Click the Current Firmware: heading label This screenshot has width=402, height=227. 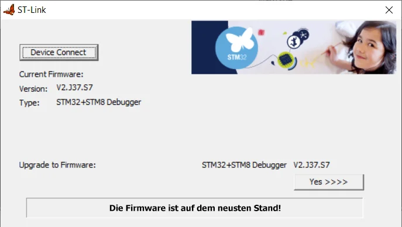pos(51,74)
